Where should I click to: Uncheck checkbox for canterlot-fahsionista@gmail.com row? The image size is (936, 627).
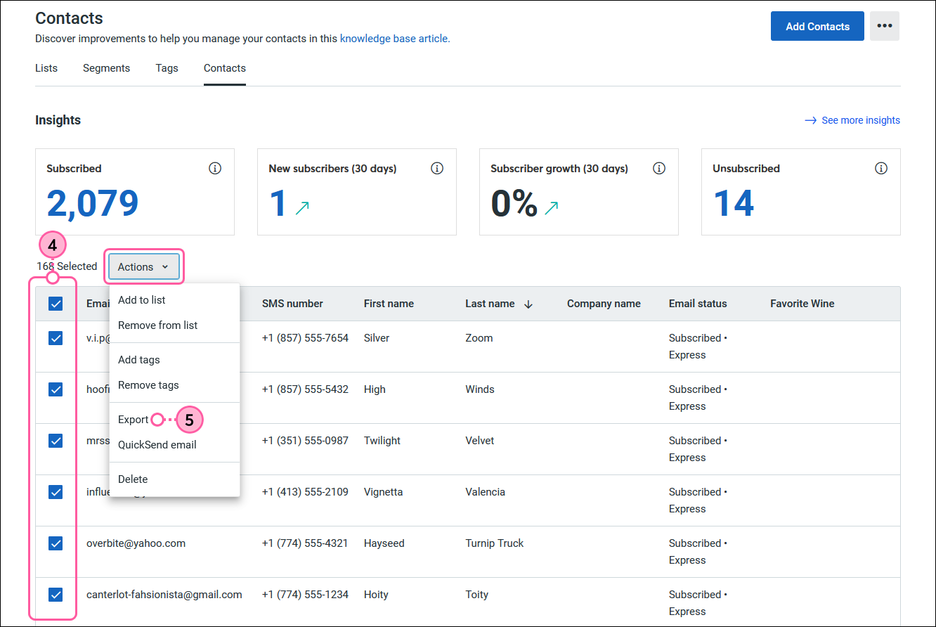click(56, 595)
